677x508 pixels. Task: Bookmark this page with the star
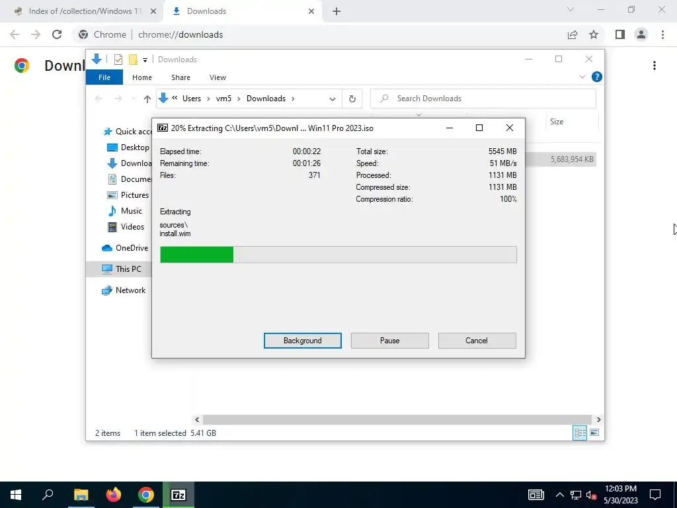[594, 34]
